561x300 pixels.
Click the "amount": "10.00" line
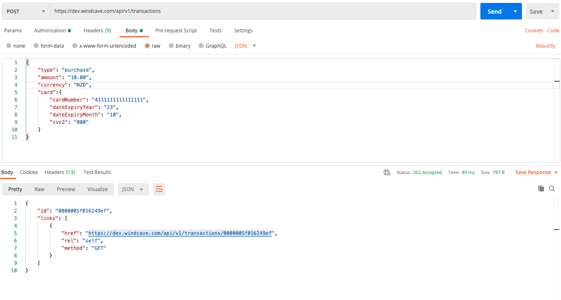pos(64,77)
